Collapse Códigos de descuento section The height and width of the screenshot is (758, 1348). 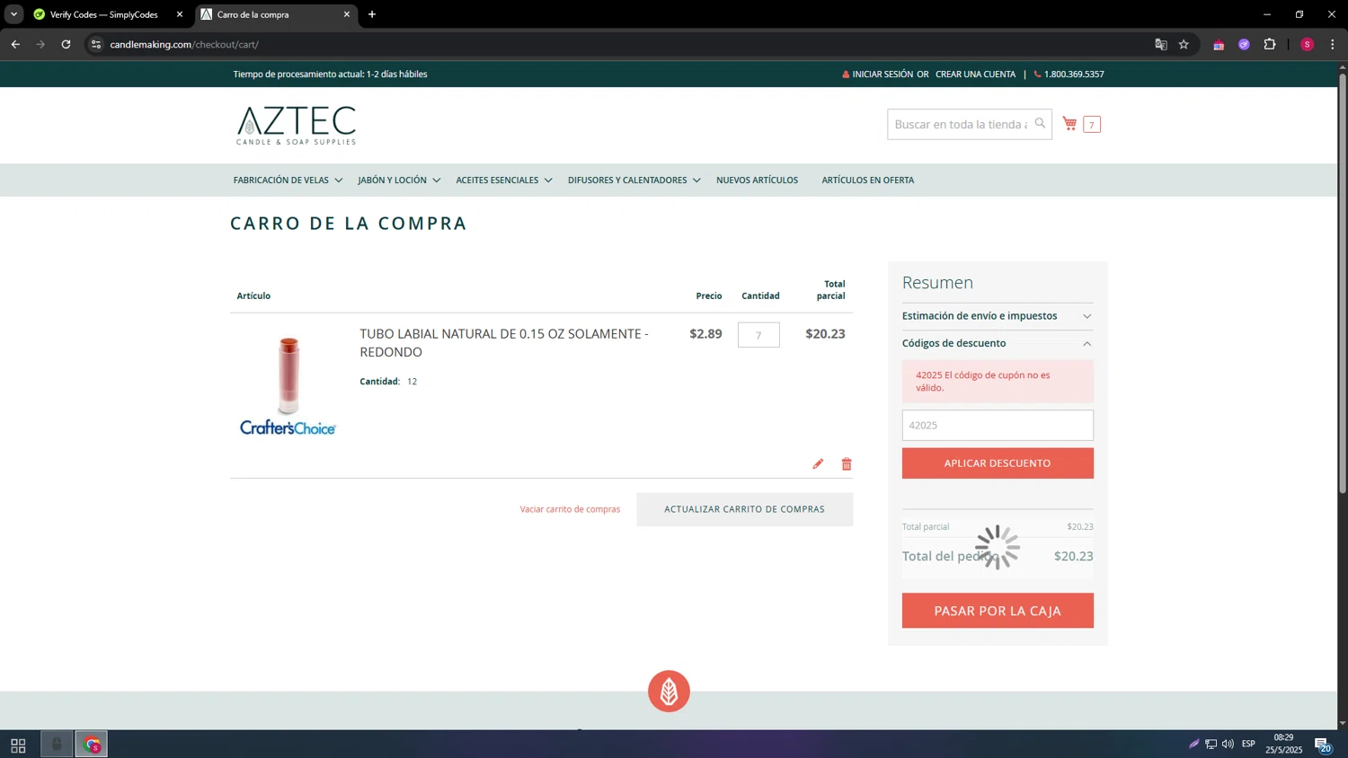[998, 343]
